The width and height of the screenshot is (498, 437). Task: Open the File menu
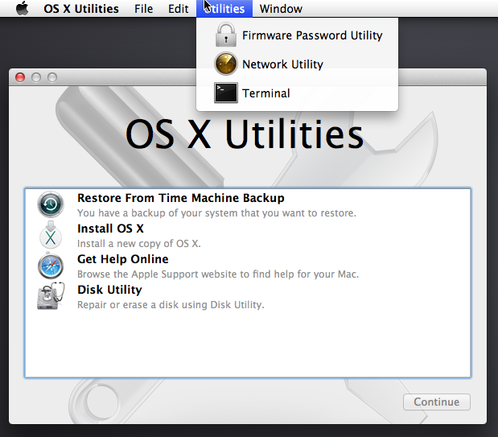pyautogui.click(x=143, y=9)
